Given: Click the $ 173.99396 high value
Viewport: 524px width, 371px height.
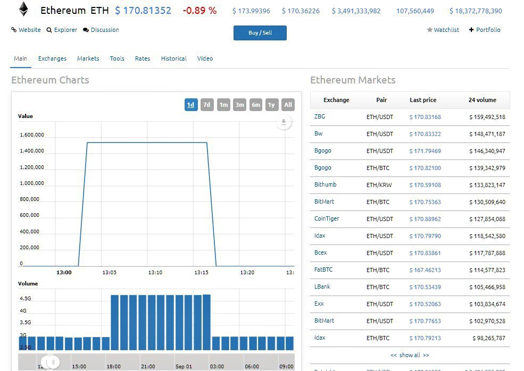Looking at the screenshot, I should (x=251, y=11).
